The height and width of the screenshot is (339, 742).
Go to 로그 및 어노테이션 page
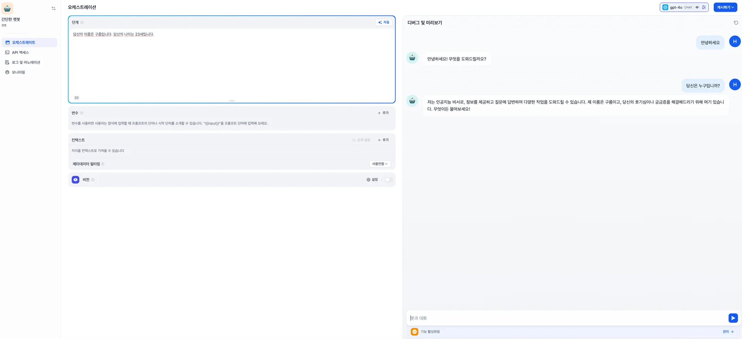26,62
